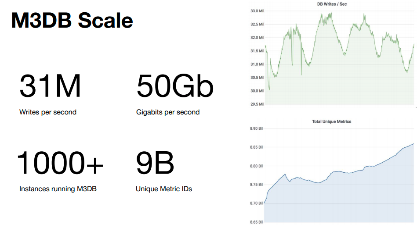Click the 8.75 Bil y-axis label
The height and width of the screenshot is (228, 417).
[x=256, y=185]
